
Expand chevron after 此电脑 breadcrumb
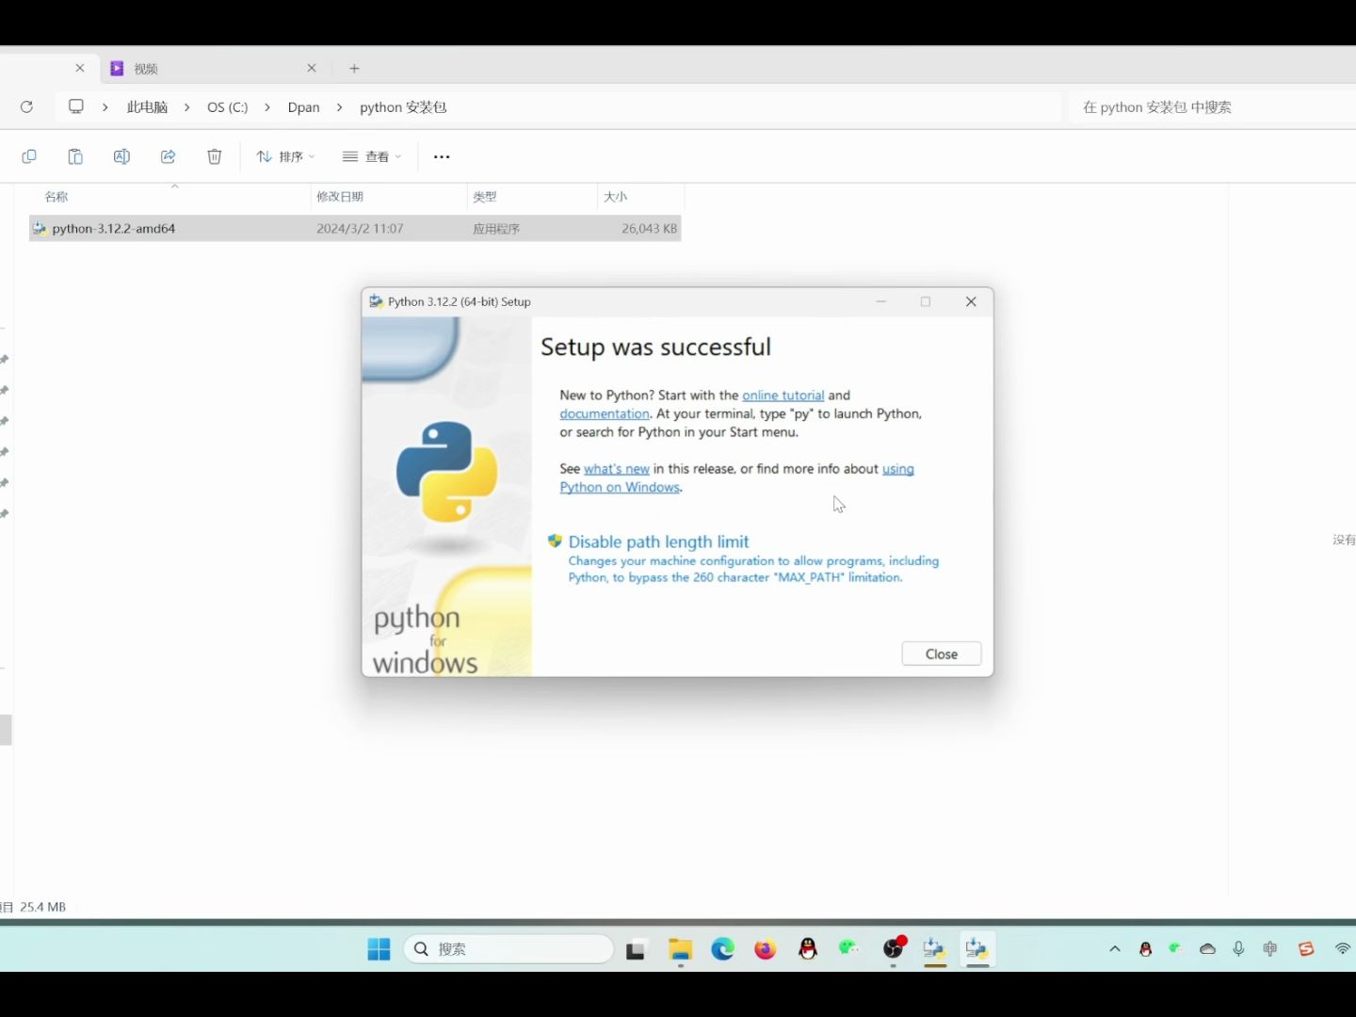point(186,107)
